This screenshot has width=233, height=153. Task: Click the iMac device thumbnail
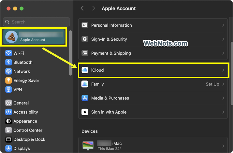pyautogui.click(x=88, y=146)
